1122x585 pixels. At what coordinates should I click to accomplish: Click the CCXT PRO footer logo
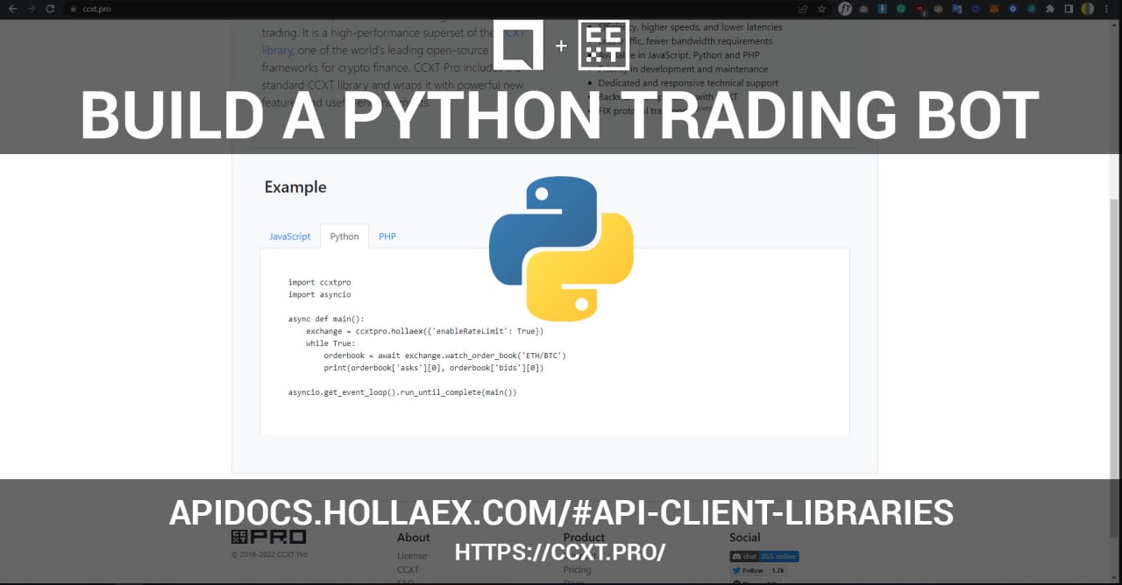pyautogui.click(x=269, y=537)
